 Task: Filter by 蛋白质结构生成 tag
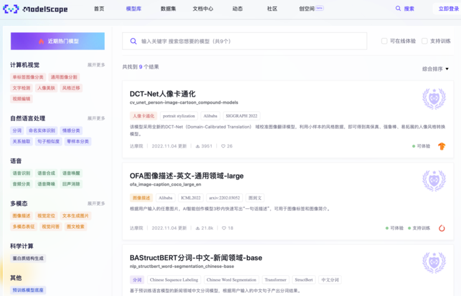pos(28,259)
